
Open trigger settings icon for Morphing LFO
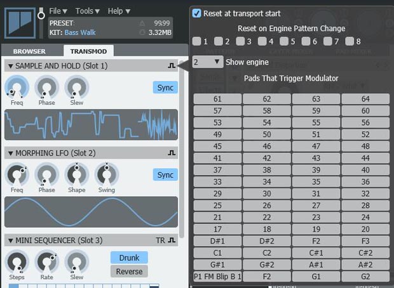[x=171, y=153]
